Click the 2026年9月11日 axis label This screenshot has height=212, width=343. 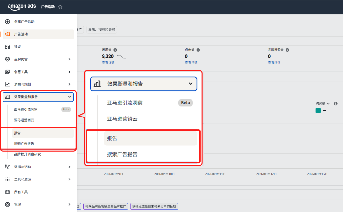[x=215, y=174]
